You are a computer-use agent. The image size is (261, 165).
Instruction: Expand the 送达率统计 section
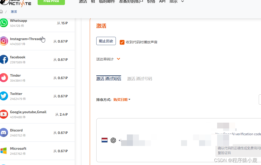point(108,59)
